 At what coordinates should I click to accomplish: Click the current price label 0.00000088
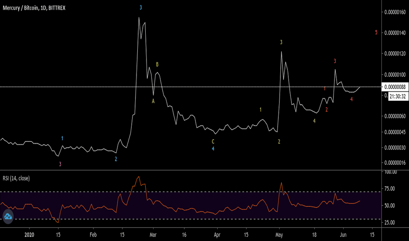[395, 87]
